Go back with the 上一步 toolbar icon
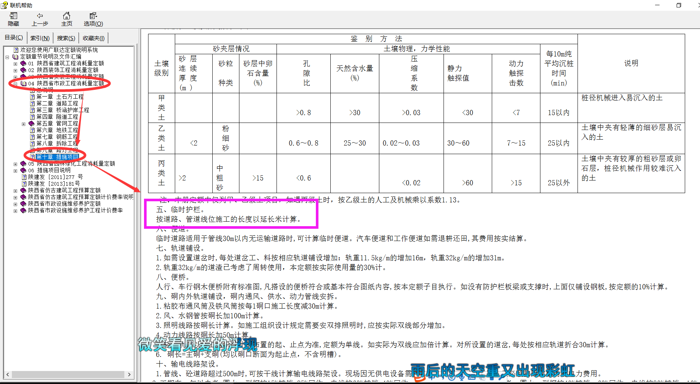 point(40,16)
